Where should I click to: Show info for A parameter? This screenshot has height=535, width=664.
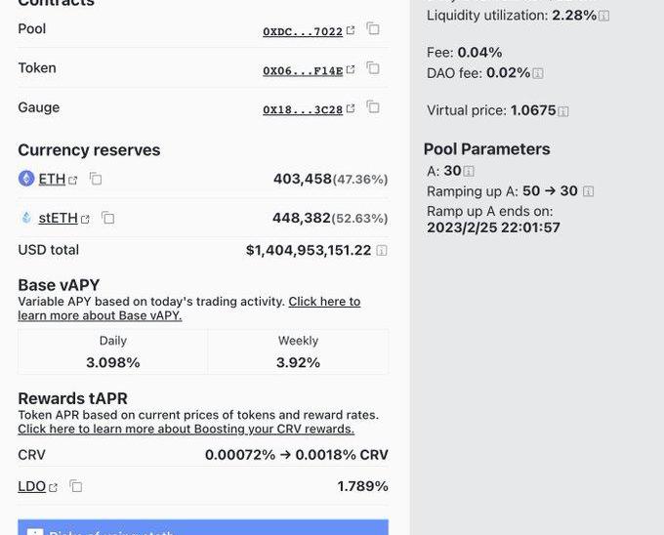click(469, 172)
